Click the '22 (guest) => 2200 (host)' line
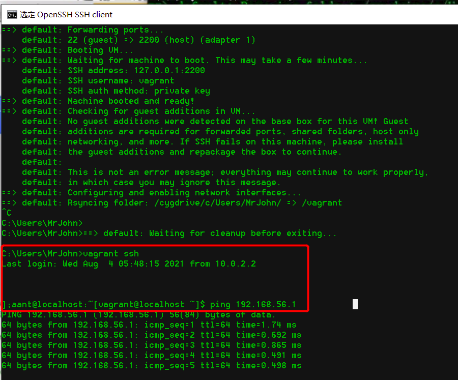 click(138, 40)
